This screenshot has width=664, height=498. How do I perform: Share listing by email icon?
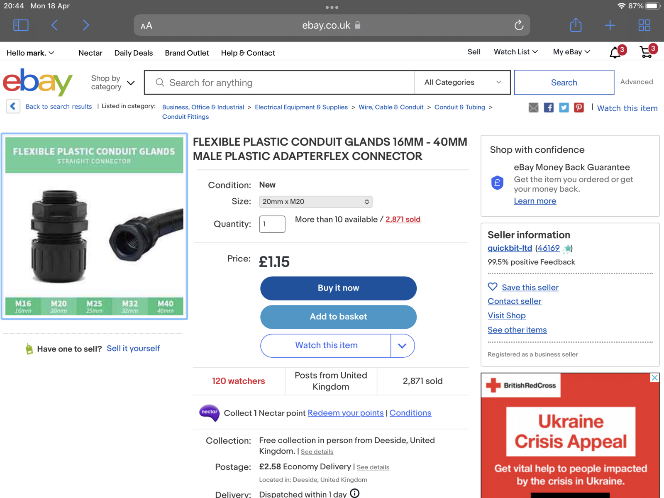533,108
